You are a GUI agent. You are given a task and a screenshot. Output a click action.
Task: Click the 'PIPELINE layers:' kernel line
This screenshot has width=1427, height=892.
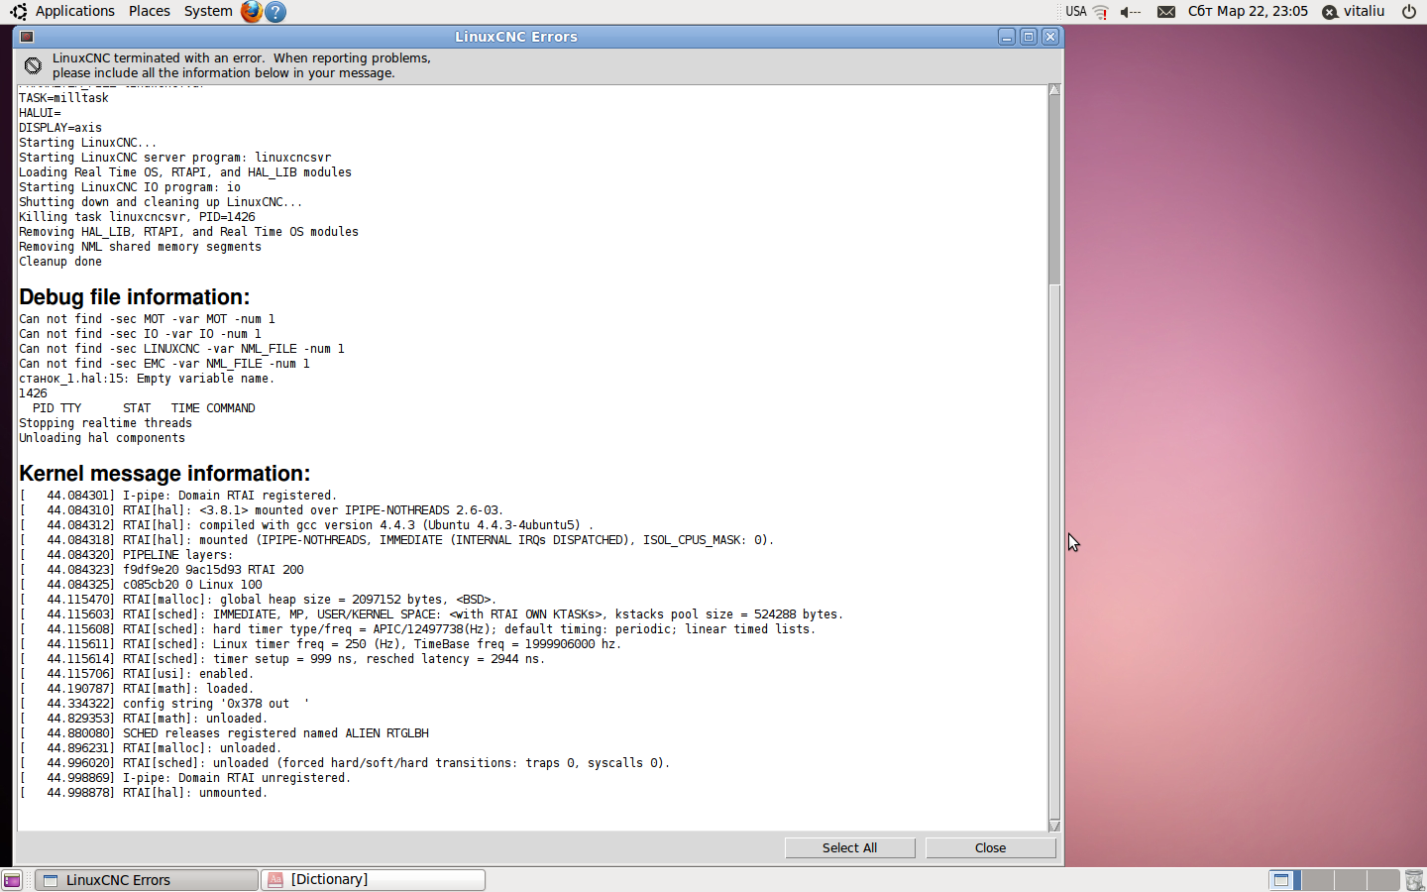pyautogui.click(x=127, y=555)
